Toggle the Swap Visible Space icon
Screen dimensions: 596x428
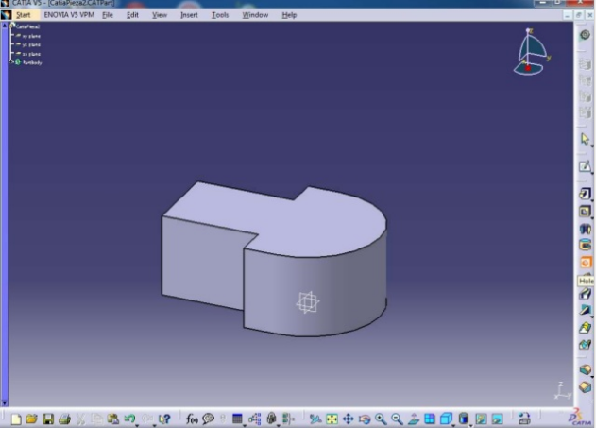497,419
